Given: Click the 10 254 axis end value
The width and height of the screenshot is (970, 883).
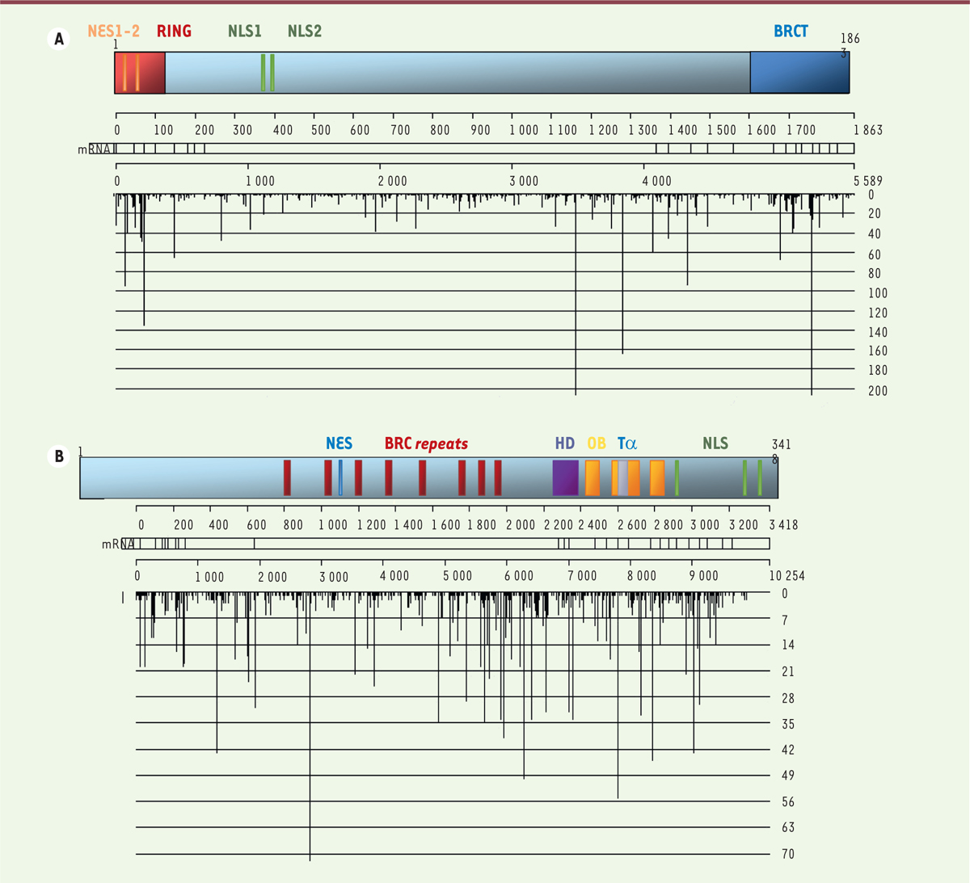Looking at the screenshot, I should (787, 576).
